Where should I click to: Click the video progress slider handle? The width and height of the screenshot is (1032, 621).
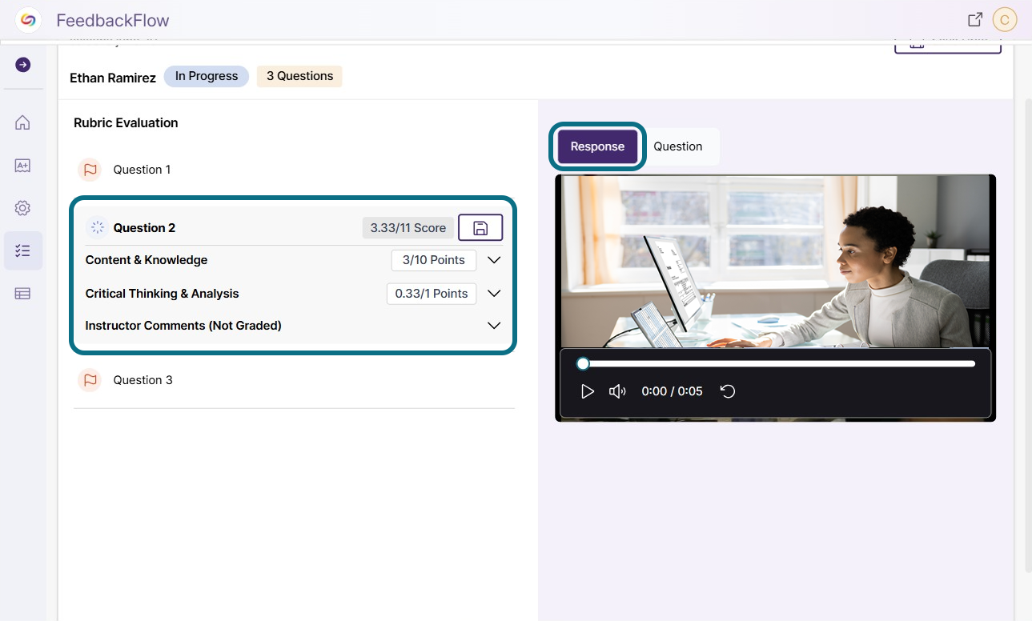(583, 363)
